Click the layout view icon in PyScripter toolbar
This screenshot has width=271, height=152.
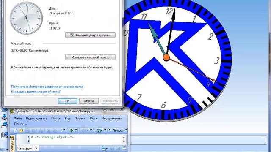[x=98, y=131]
